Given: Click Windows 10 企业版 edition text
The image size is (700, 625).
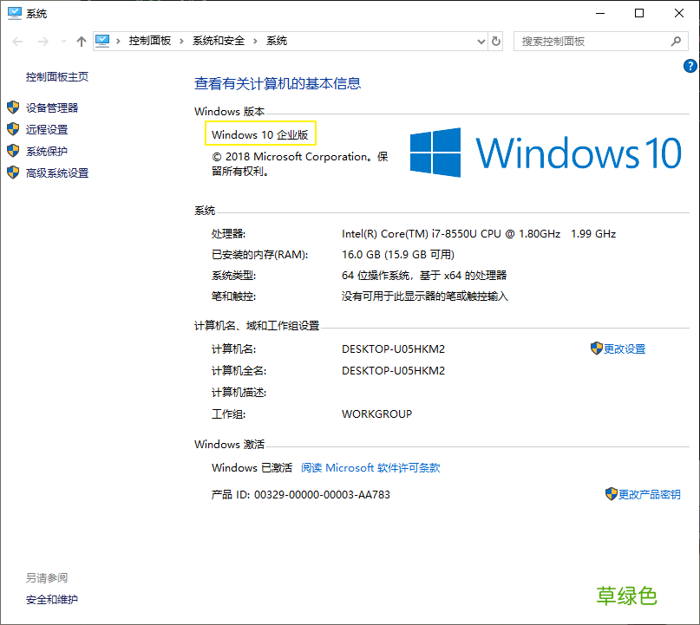Looking at the screenshot, I should [260, 134].
